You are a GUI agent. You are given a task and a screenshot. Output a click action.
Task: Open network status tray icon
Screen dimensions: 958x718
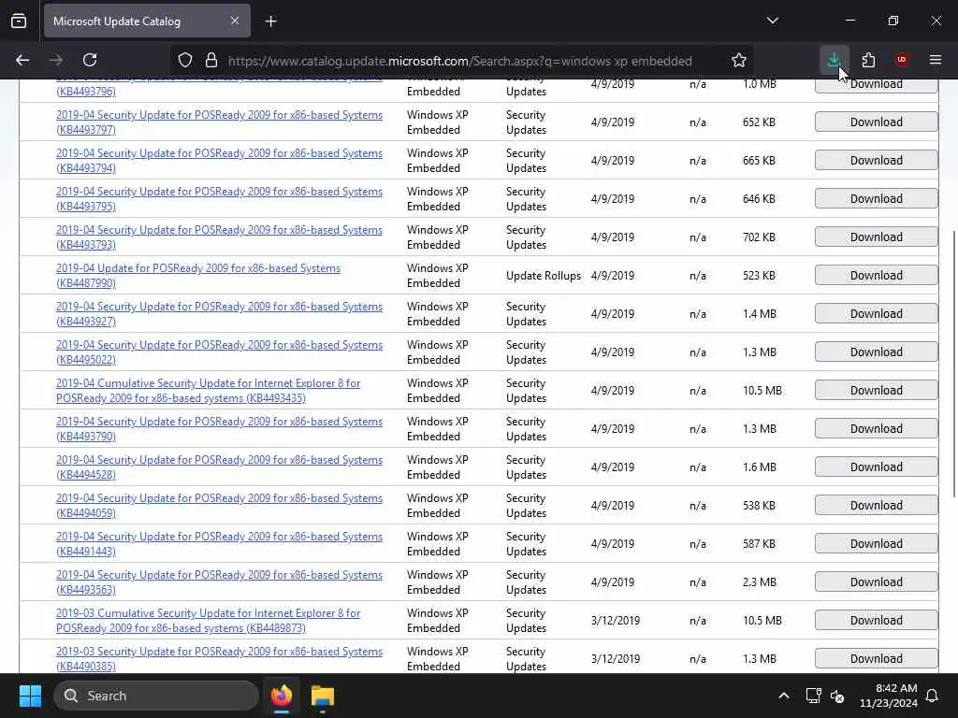tap(813, 696)
